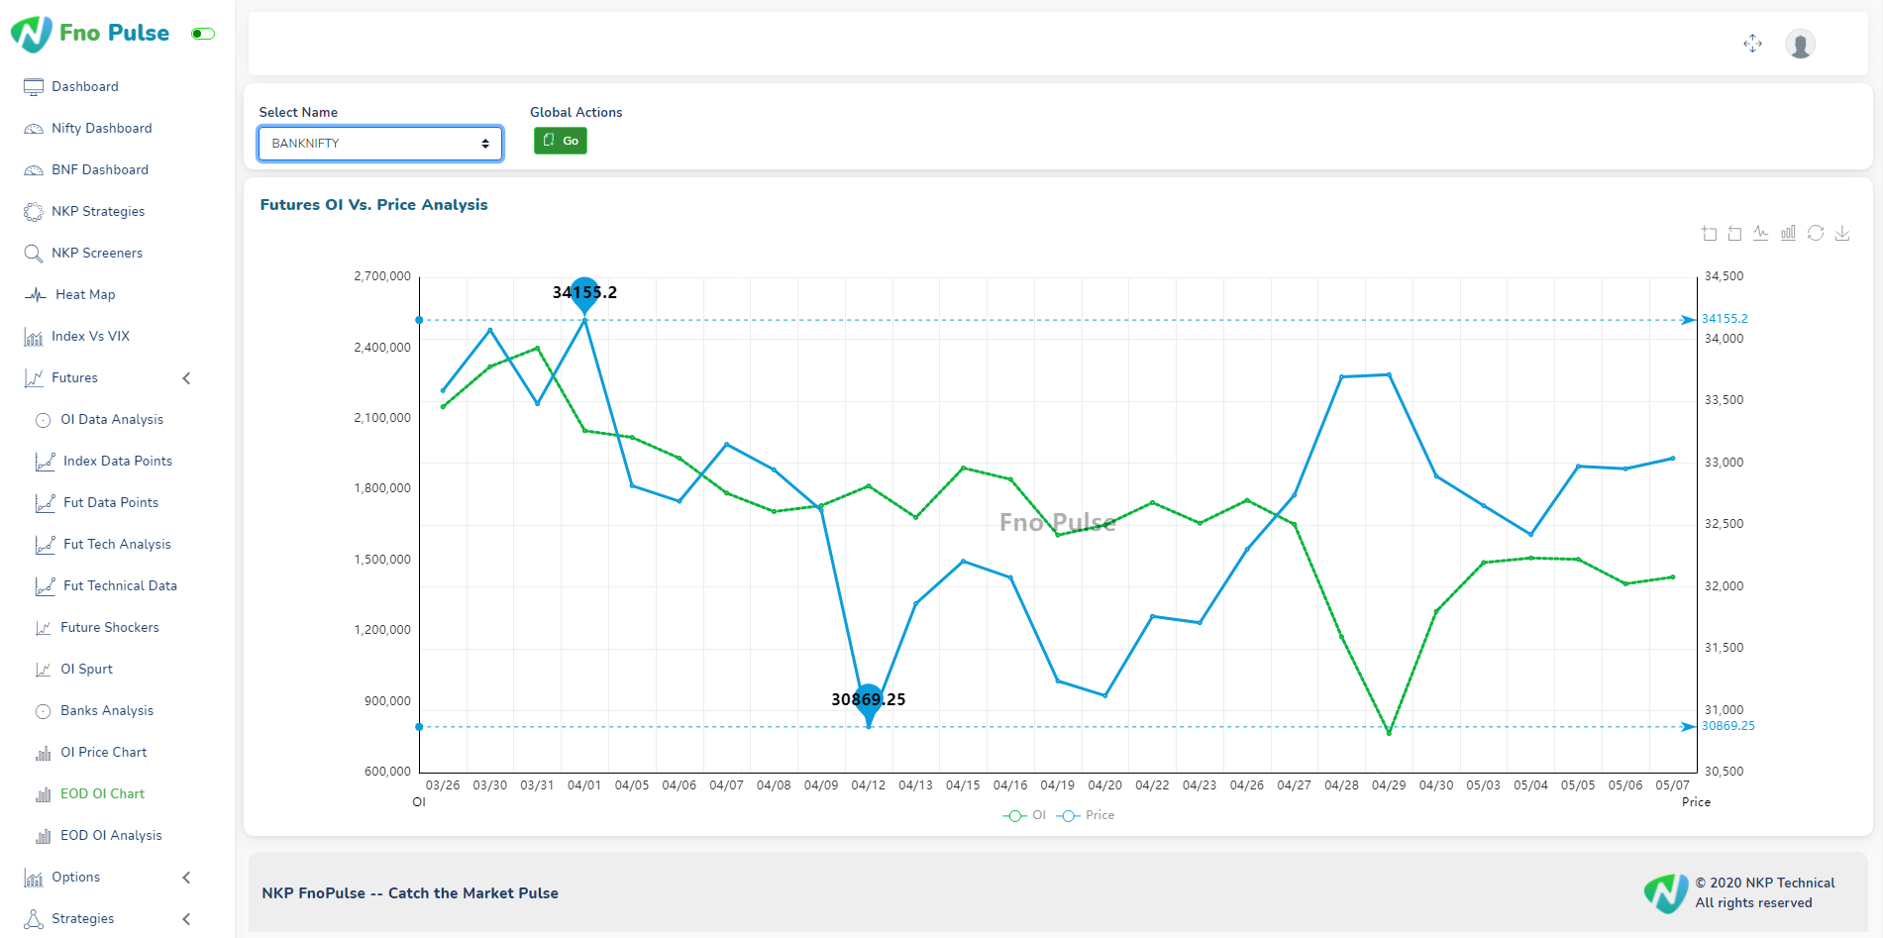Screen dimensions: 1883x938
Task: Go to NKP Strategies
Action: tap(98, 211)
